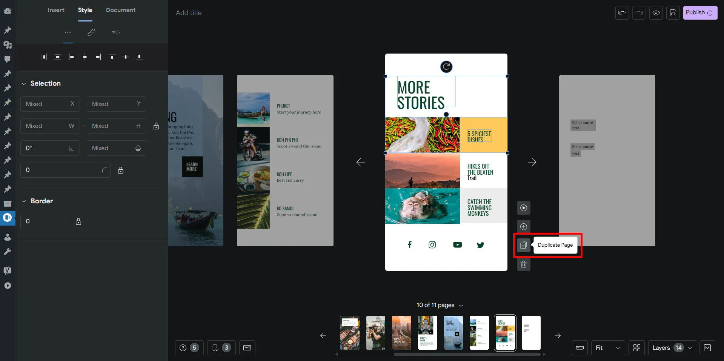Open the comments panel in the sidebar
The image size is (724, 361).
(7, 59)
